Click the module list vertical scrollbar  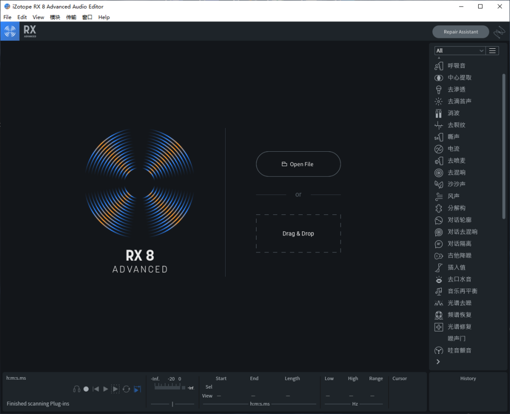(x=504, y=146)
